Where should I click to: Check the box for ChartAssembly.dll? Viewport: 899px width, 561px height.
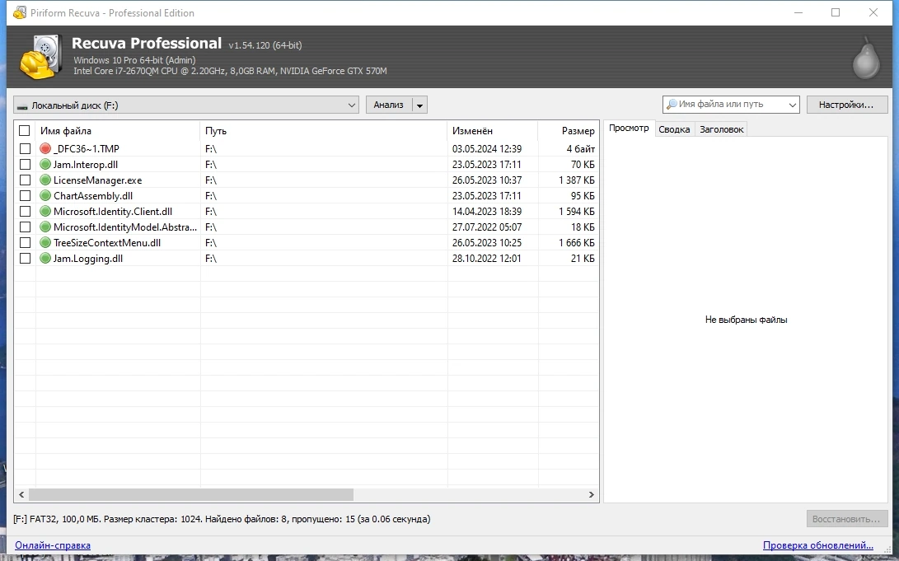click(25, 195)
